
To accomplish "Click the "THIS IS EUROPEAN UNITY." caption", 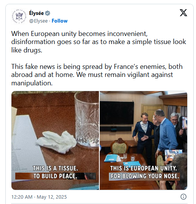I will tap(144, 168).
